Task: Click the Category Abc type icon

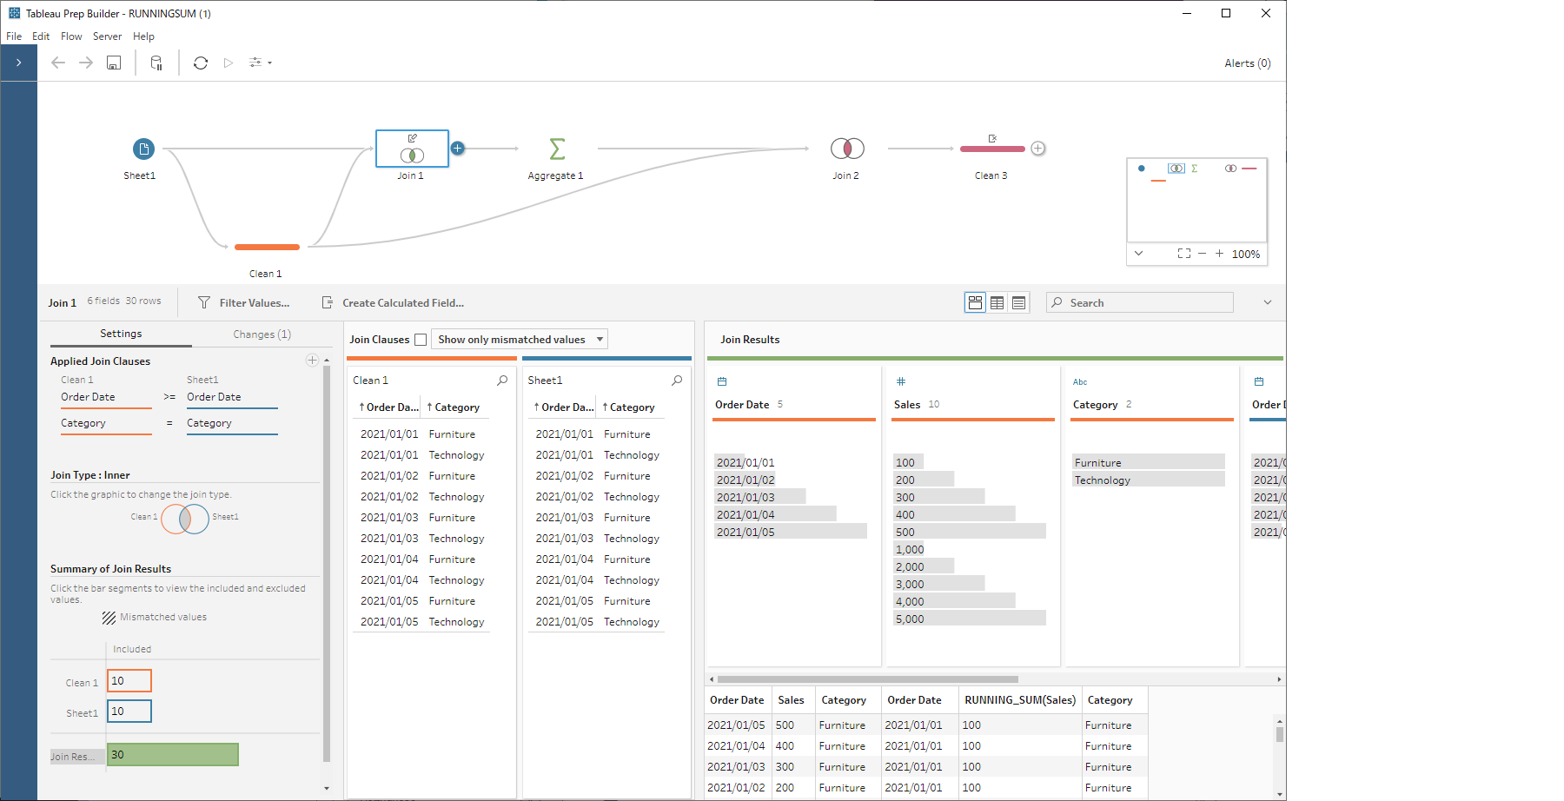Action: (x=1080, y=381)
